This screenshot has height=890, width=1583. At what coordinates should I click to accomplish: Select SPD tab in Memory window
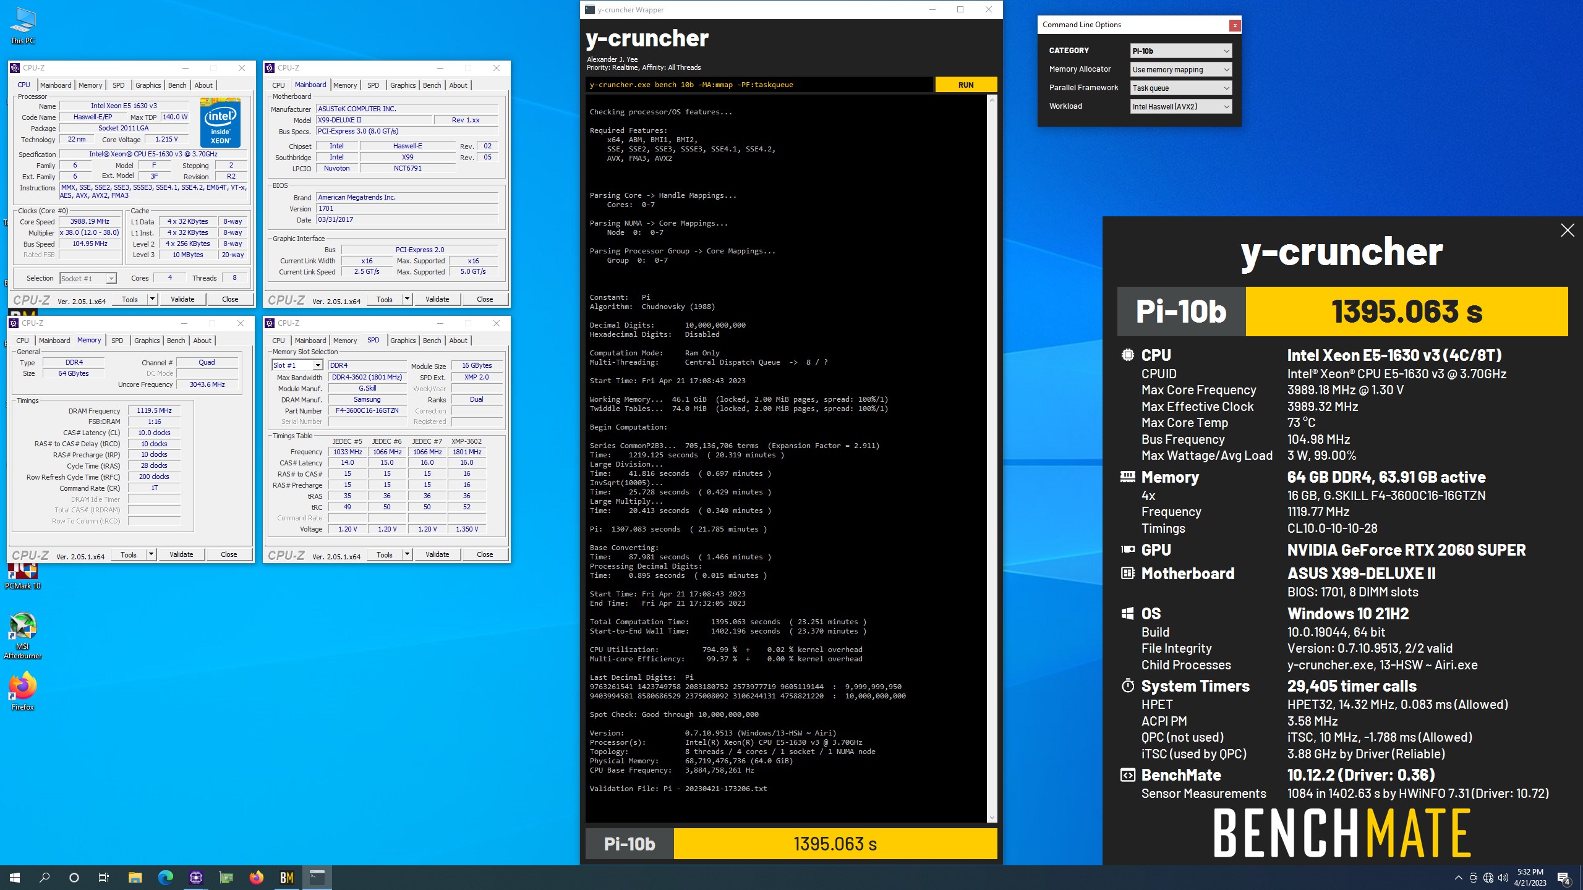tap(117, 341)
